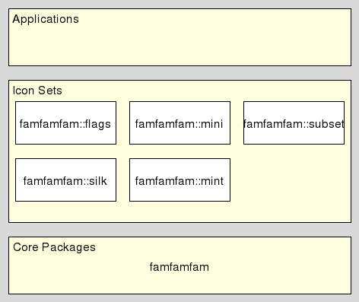This screenshot has height=302, width=359.
Task: Click the Applications group title
Action: coord(46,19)
